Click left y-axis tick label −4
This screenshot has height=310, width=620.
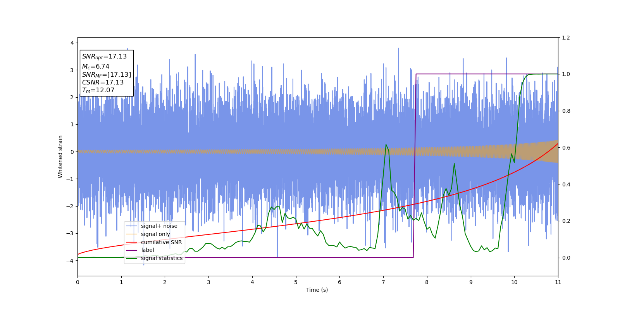click(x=70, y=261)
